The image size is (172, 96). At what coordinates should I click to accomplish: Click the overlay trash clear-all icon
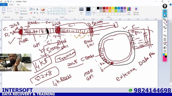click(x=165, y=39)
